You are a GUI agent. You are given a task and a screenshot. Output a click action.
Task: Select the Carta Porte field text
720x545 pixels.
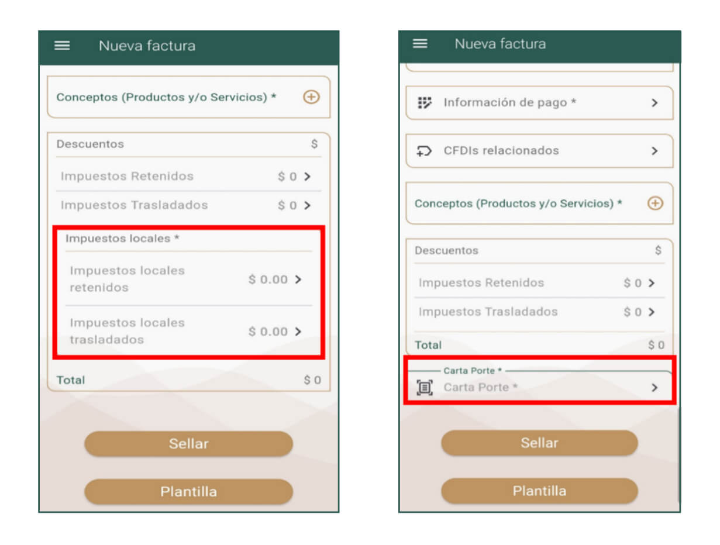[x=480, y=387]
